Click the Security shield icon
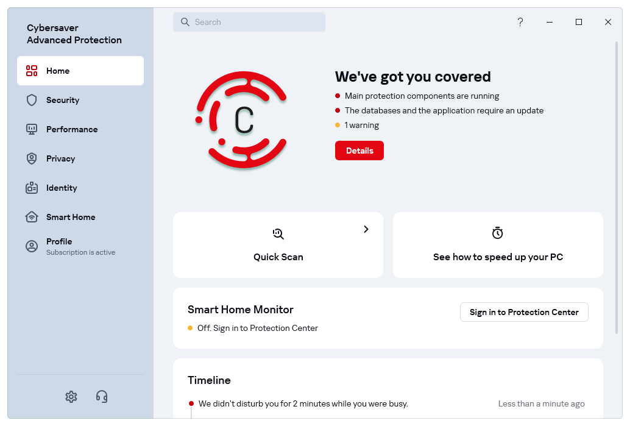 click(32, 100)
